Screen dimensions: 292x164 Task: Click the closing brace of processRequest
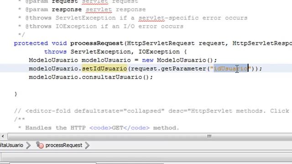point(16,94)
